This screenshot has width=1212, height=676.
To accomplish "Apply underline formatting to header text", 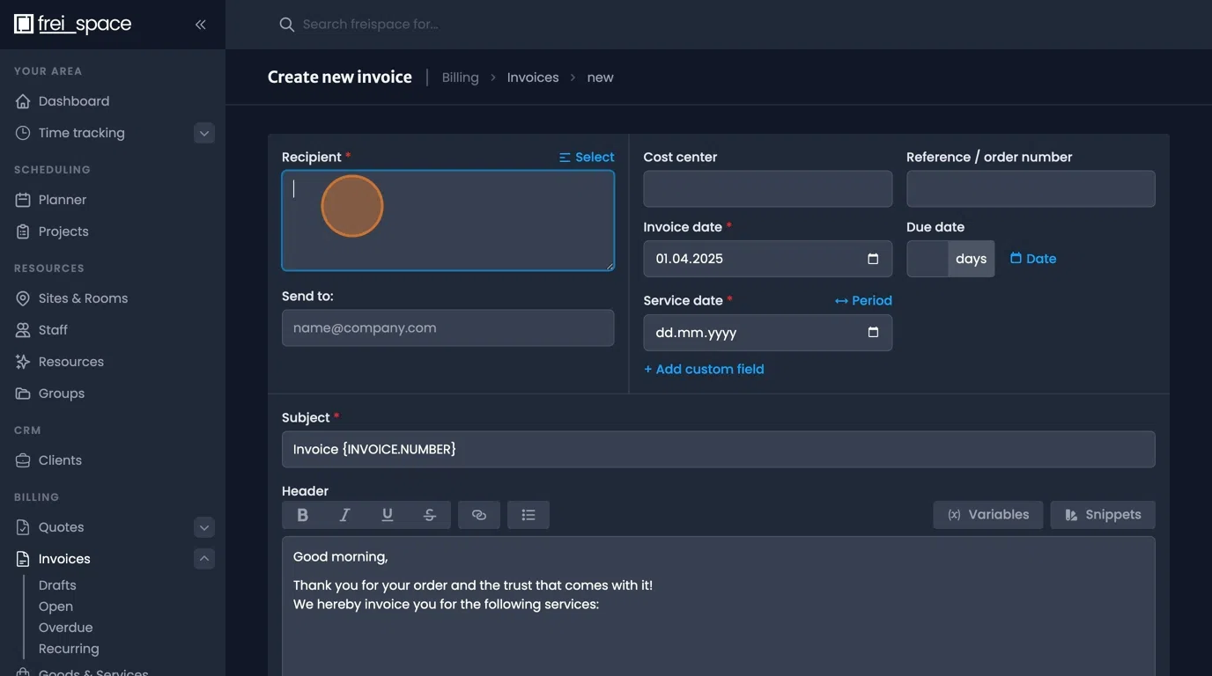I will (387, 514).
